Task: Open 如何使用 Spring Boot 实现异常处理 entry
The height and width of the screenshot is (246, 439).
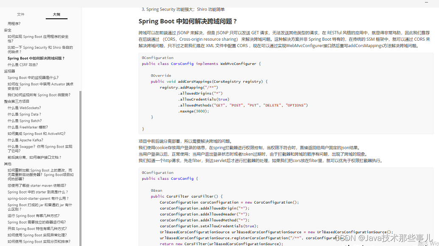Action: 37,235
